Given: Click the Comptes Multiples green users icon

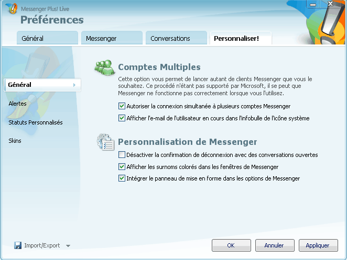Looking at the screenshot, I should click(104, 67).
